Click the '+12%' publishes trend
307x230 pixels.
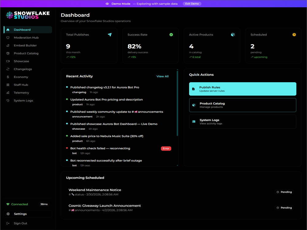pyautogui.click(x=72, y=57)
